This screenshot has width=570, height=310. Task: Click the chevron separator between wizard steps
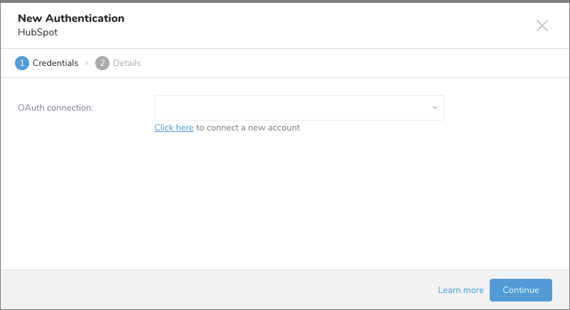click(87, 63)
